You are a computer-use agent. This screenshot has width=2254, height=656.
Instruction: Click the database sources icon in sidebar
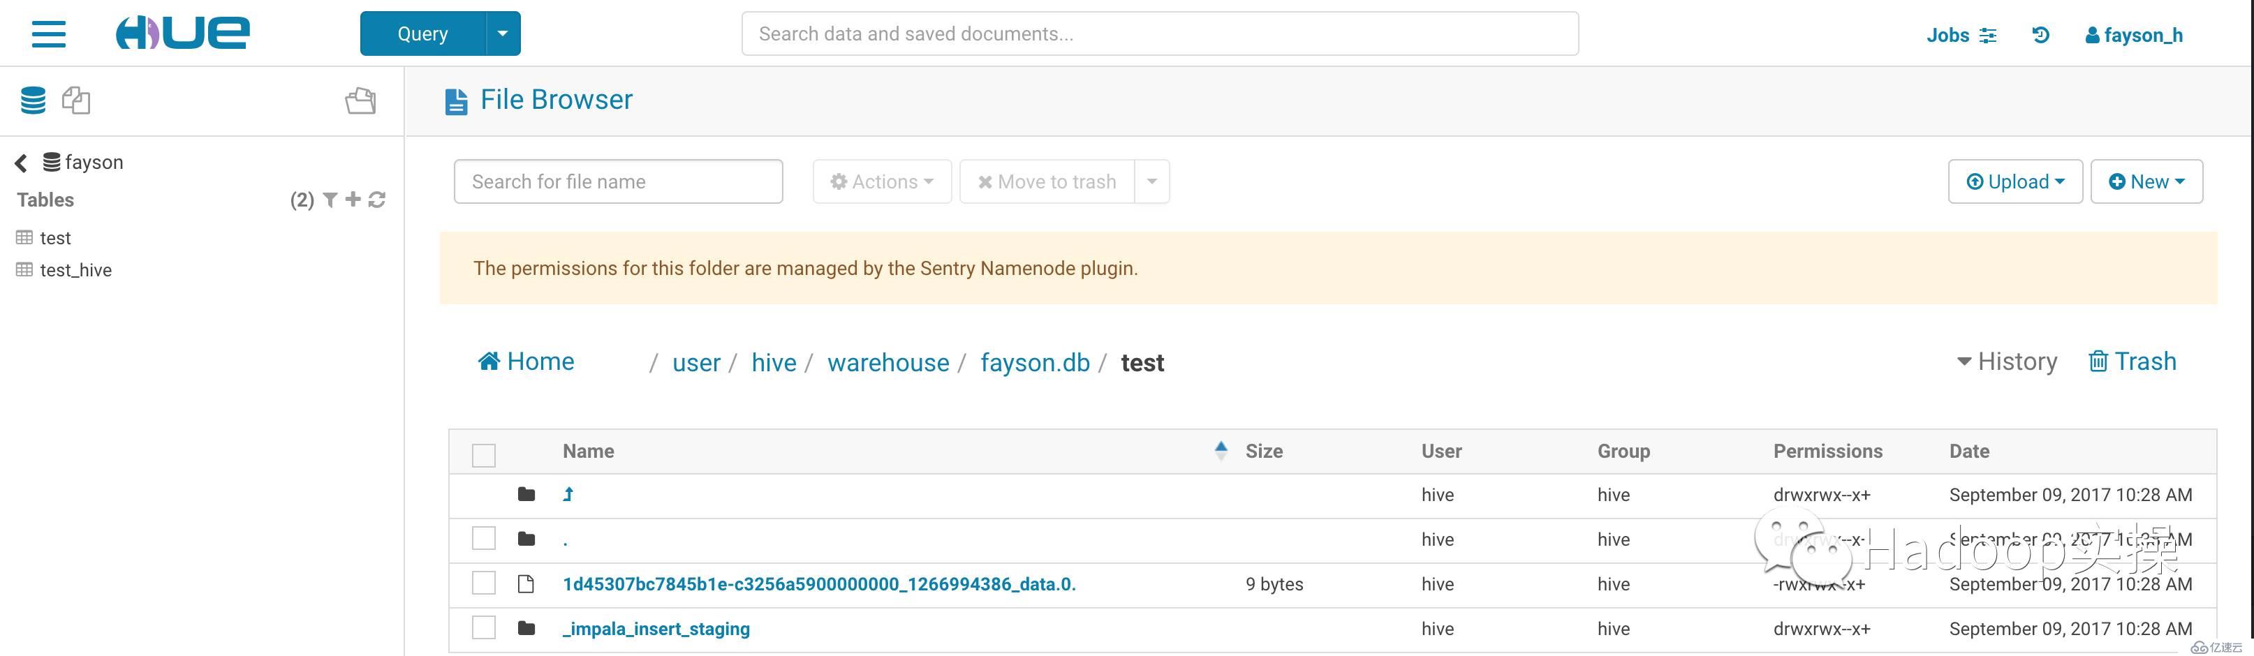point(34,100)
